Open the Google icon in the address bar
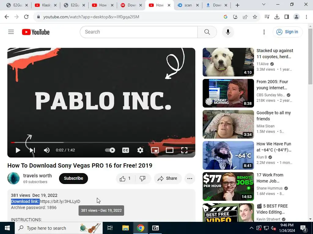 [226, 17]
